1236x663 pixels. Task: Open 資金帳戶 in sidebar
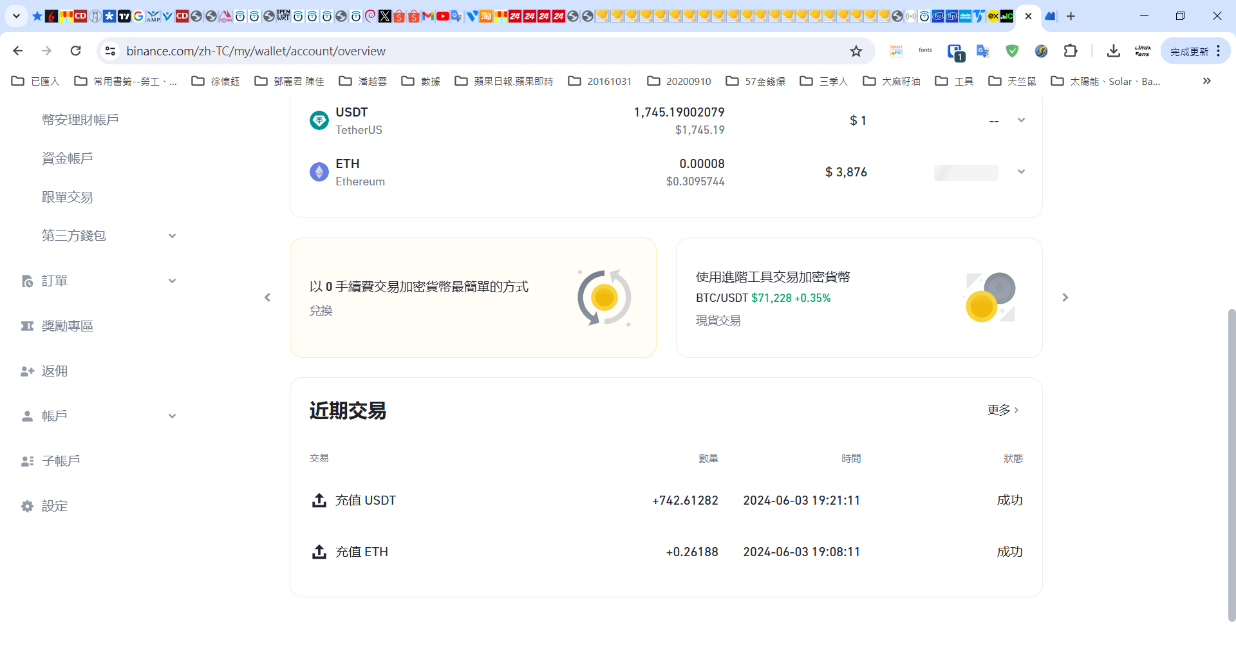point(68,158)
